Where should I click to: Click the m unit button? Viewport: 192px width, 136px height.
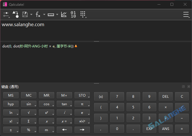47,130
